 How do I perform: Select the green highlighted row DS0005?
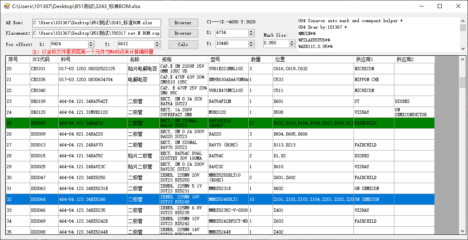(220, 123)
